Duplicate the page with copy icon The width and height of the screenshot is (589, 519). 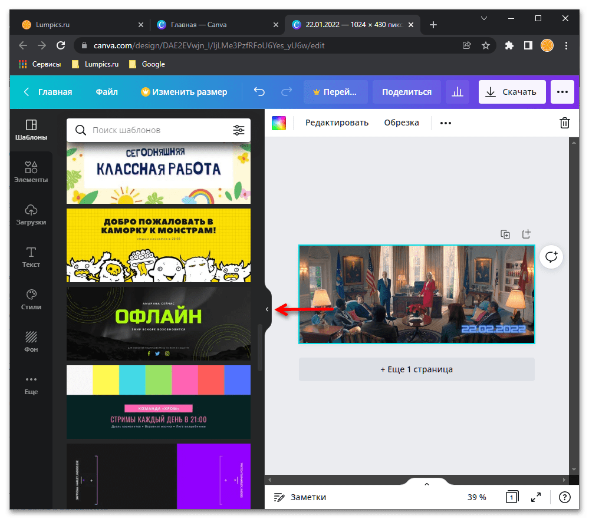pyautogui.click(x=505, y=234)
